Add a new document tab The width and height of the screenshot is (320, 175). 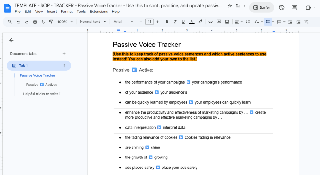pos(64,54)
